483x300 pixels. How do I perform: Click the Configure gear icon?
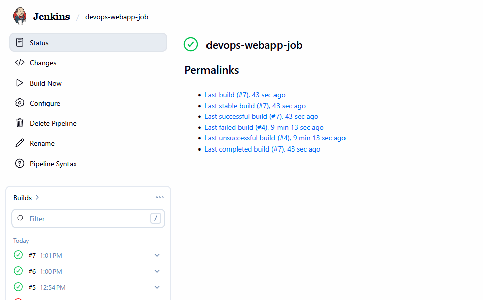[x=20, y=103]
